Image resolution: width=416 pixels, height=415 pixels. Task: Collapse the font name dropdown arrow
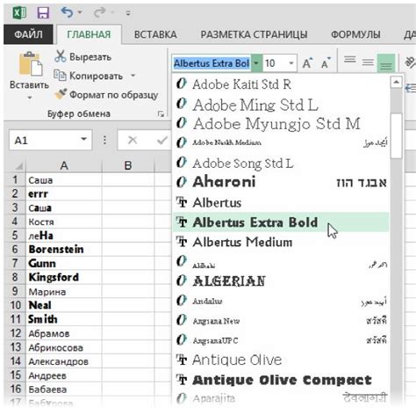click(256, 63)
